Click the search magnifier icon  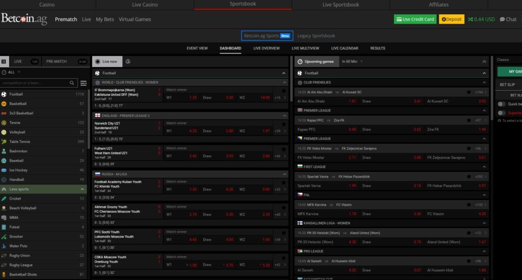[x=72, y=83]
